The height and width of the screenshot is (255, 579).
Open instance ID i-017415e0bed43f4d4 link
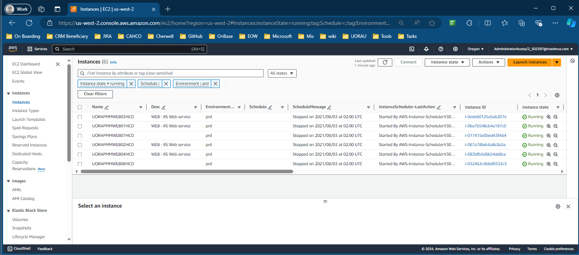(x=486, y=136)
